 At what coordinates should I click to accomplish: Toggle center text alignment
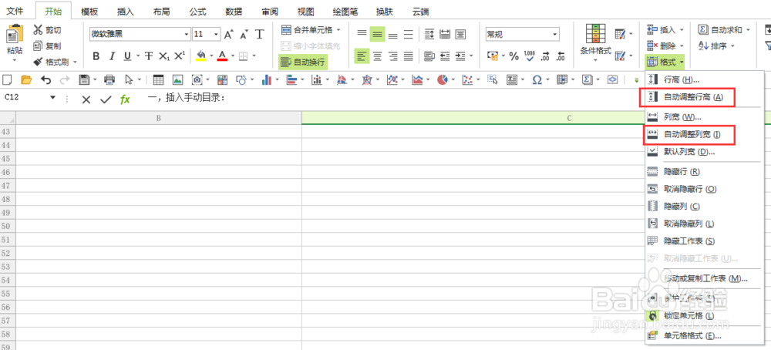coord(378,56)
